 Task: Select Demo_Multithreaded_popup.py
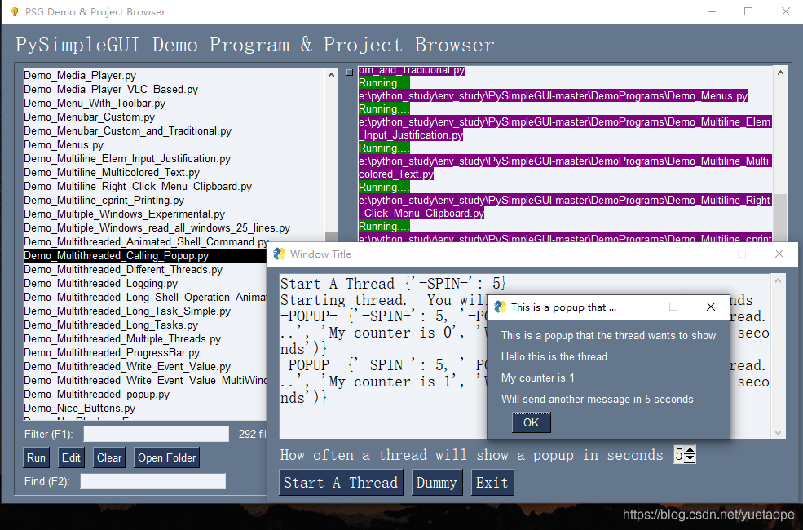click(96, 394)
